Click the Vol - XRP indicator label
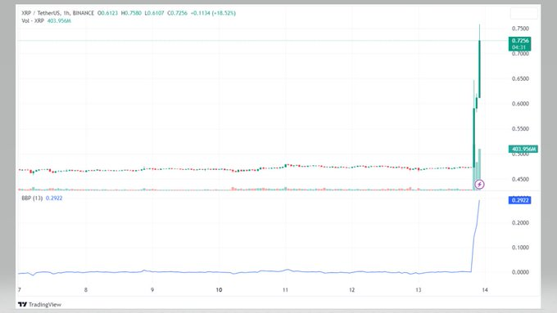557x313 pixels. pyautogui.click(x=33, y=21)
